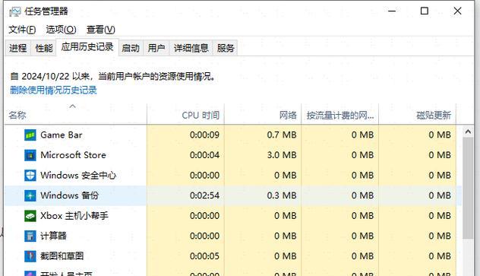The height and width of the screenshot is (276, 480).
Task: Click the Game Bar app icon
Action: (30, 135)
